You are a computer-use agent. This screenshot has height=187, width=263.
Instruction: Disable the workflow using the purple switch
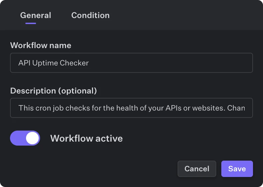pos(25,138)
